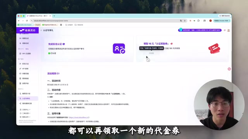This screenshot has height=139, width=248.
Task: Select the highlighted 认证专享礼 sidebar item
Action: click(x=28, y=98)
